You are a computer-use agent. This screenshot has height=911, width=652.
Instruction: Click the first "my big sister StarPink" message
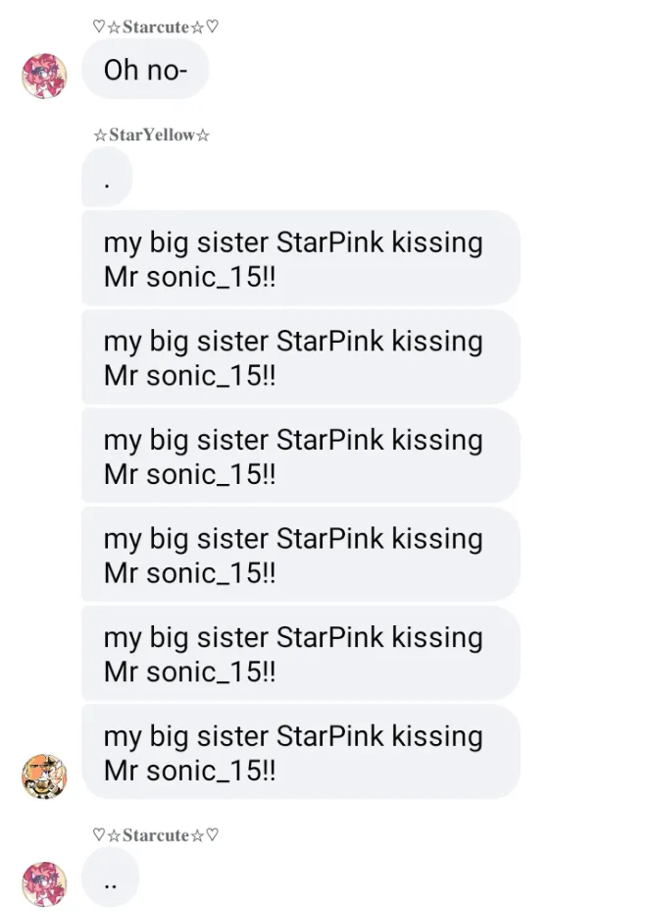pos(299,258)
